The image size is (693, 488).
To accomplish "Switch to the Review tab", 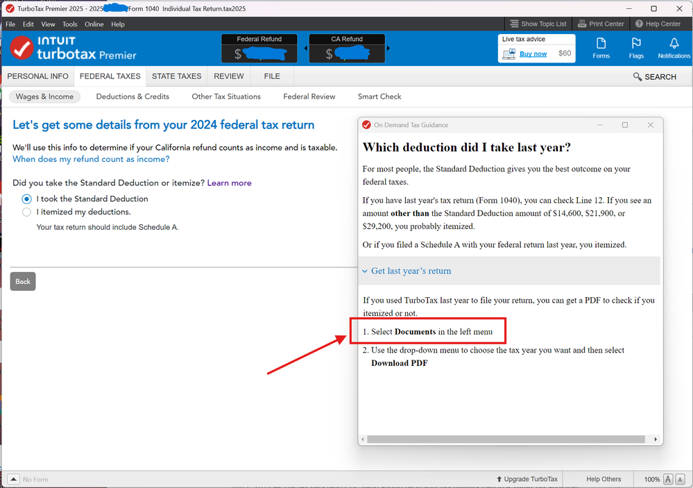I will (x=228, y=76).
